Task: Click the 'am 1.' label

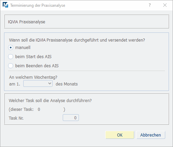Action: pyautogui.click(x=15, y=84)
